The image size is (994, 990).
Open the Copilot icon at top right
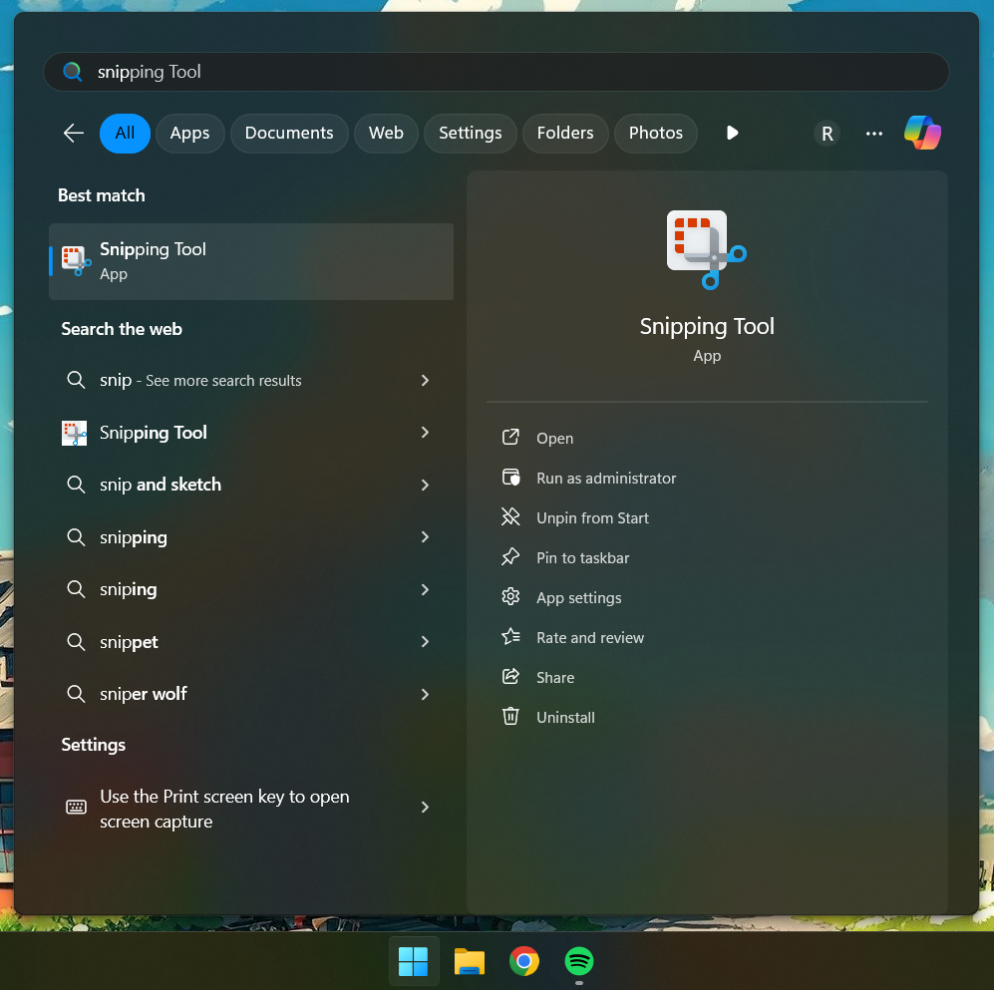coord(922,134)
